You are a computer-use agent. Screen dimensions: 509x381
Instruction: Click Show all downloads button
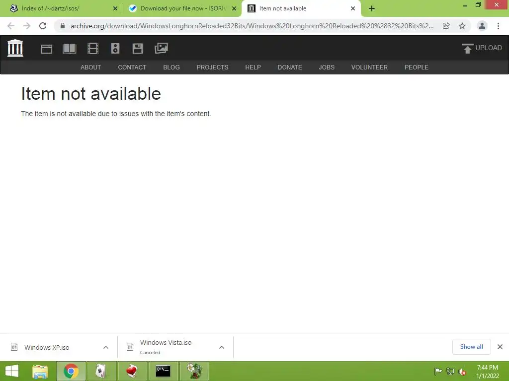coord(471,347)
